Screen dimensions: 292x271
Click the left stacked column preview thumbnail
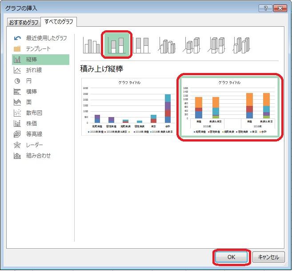point(129,107)
